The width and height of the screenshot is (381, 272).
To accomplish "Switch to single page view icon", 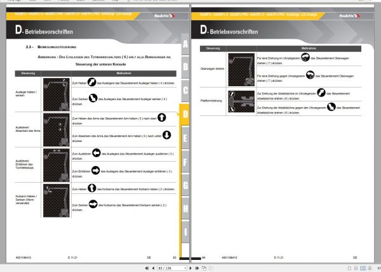I will click(349, 268).
